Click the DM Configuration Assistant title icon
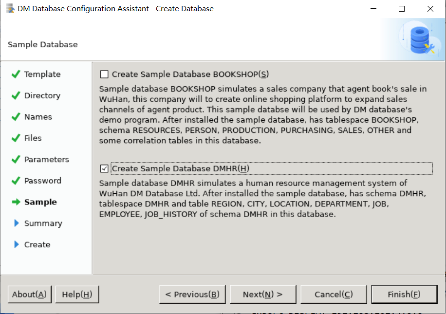 (10, 9)
